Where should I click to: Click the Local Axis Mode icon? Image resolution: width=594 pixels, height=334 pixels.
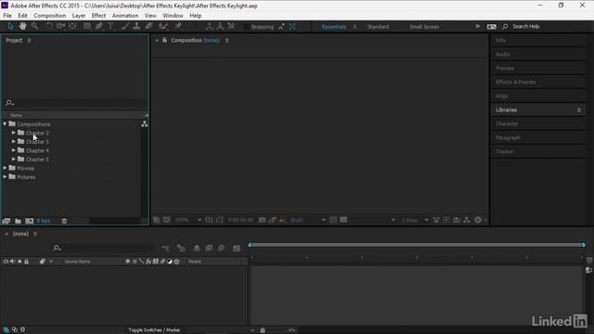(x=209, y=26)
